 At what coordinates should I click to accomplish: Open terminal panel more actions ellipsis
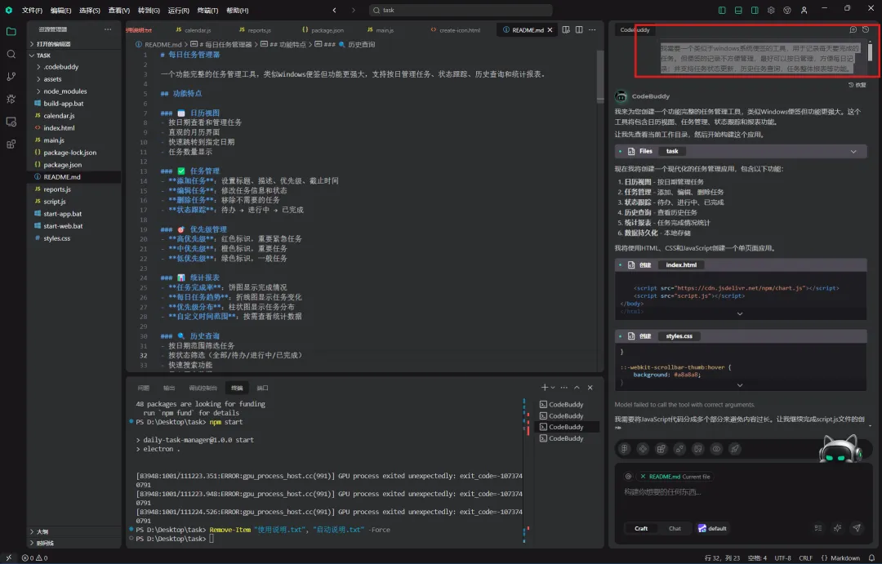click(564, 388)
